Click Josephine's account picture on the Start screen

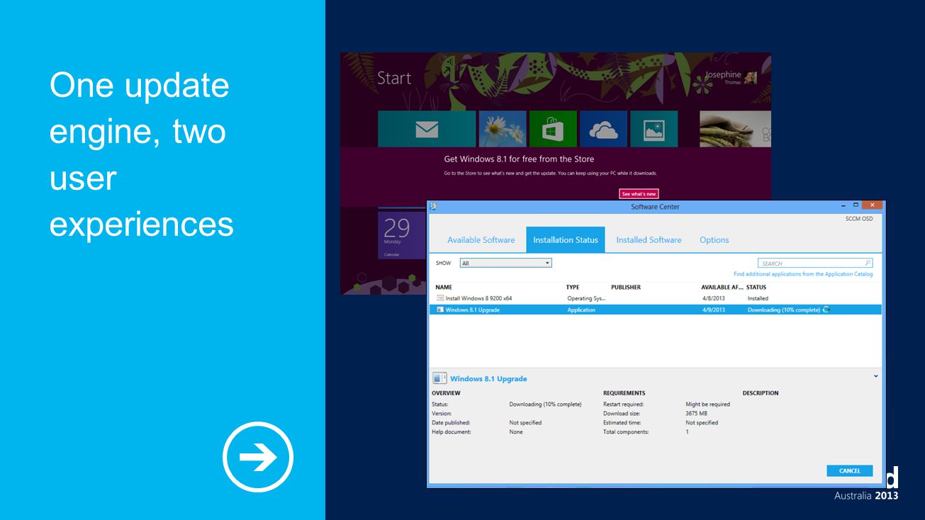pyautogui.click(x=750, y=77)
